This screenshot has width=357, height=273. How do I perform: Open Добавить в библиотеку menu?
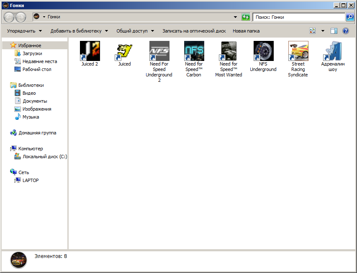79,31
